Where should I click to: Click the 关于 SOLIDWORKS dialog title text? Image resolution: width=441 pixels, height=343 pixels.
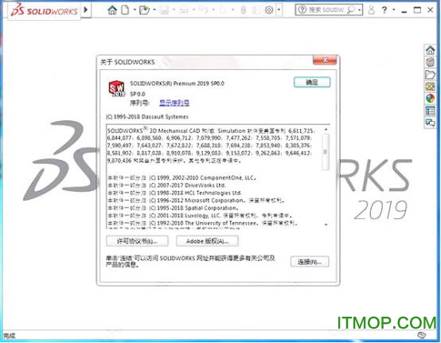(x=127, y=62)
